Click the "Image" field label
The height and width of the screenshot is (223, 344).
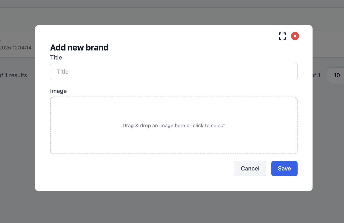coord(58,91)
